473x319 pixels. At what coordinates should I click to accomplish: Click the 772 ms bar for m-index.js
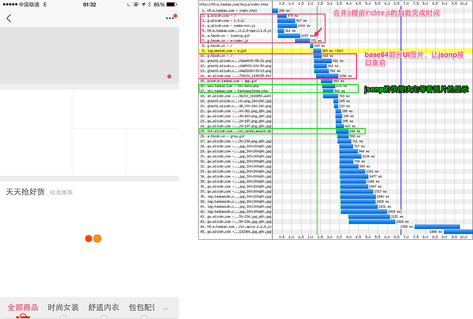coord(302,41)
